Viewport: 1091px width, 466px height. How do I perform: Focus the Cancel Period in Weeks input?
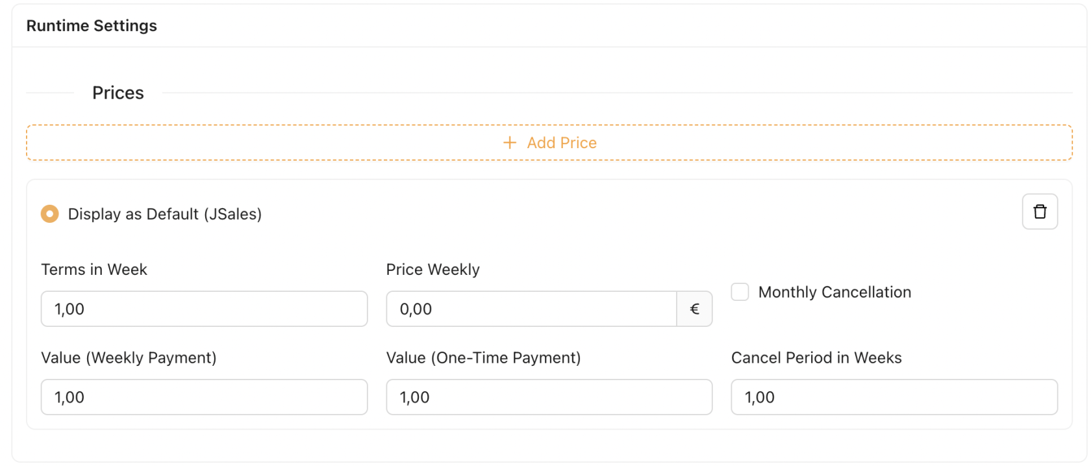tap(894, 398)
